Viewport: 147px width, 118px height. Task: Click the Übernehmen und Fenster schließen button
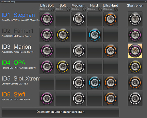pyautogui.click(x=60, y=112)
